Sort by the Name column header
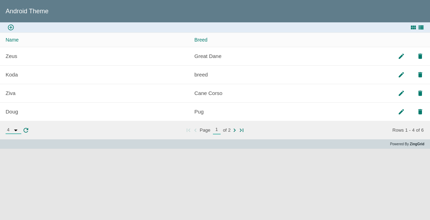430x220 pixels. [x=12, y=40]
